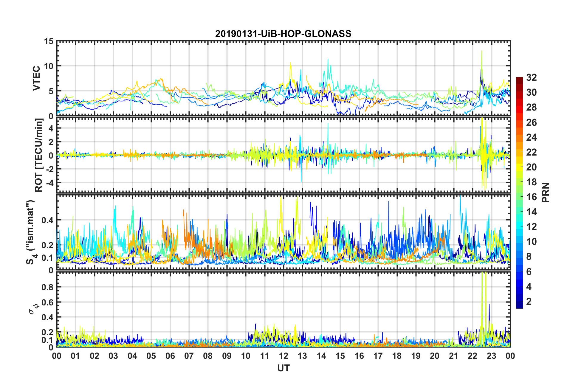The width and height of the screenshot is (567, 385).
Task: Click colorbar tick label 2
Action: coord(529,301)
